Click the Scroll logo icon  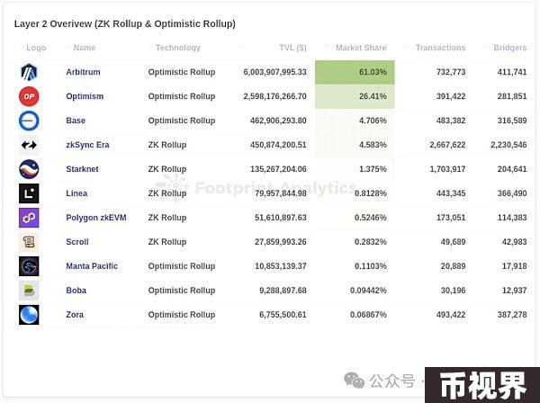29,242
